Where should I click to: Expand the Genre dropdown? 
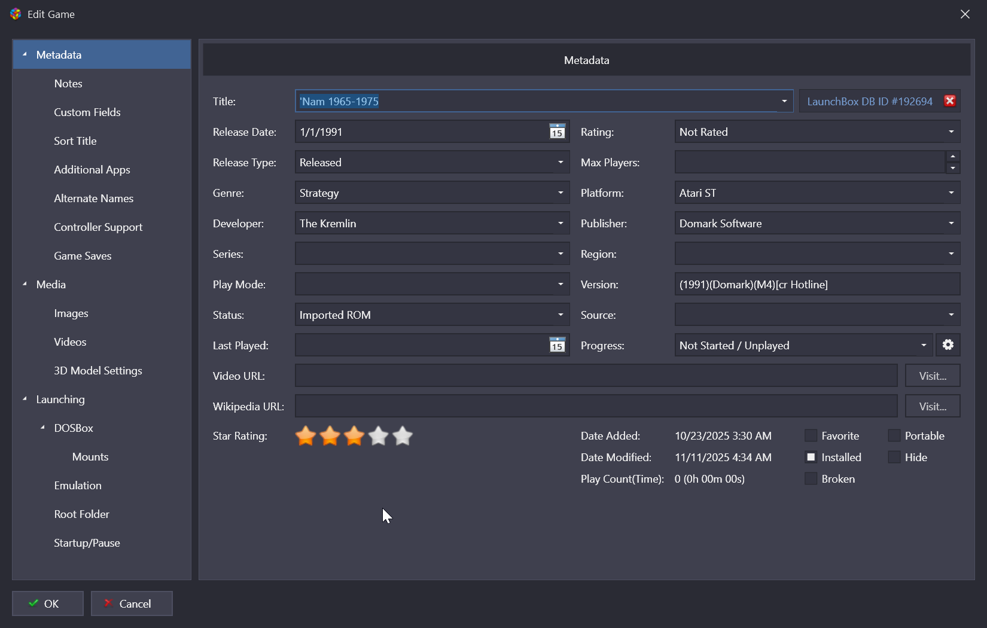560,193
